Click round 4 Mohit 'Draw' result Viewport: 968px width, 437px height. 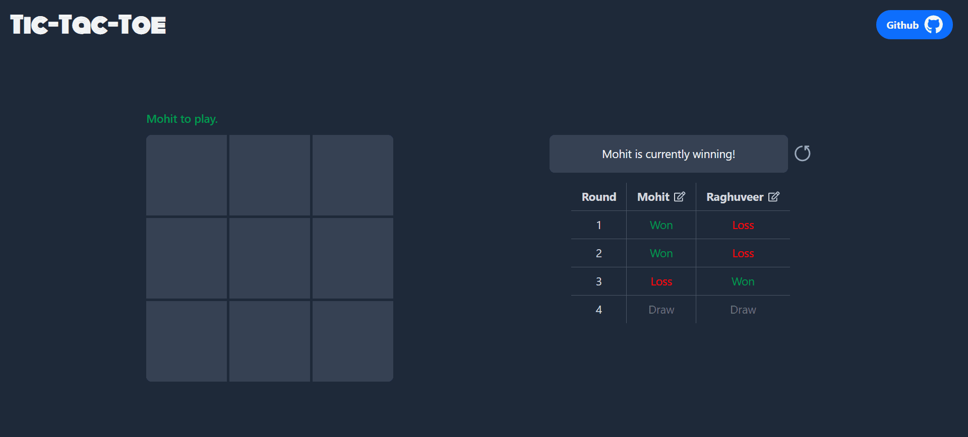[x=661, y=310]
